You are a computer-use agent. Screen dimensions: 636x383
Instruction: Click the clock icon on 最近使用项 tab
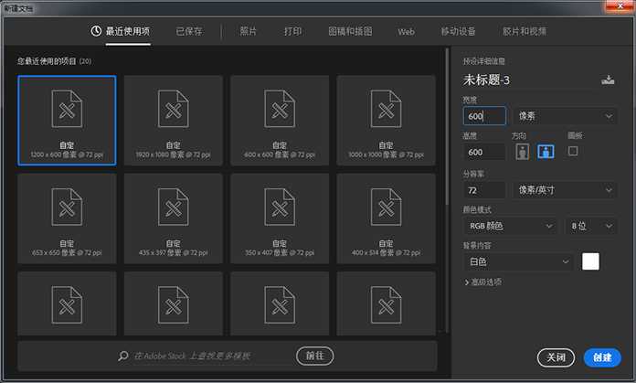pos(96,31)
